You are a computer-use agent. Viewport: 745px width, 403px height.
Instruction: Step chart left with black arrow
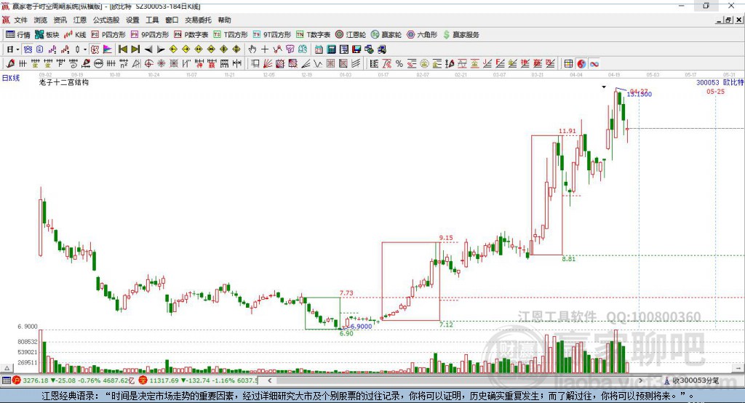pyautogui.click(x=148, y=49)
